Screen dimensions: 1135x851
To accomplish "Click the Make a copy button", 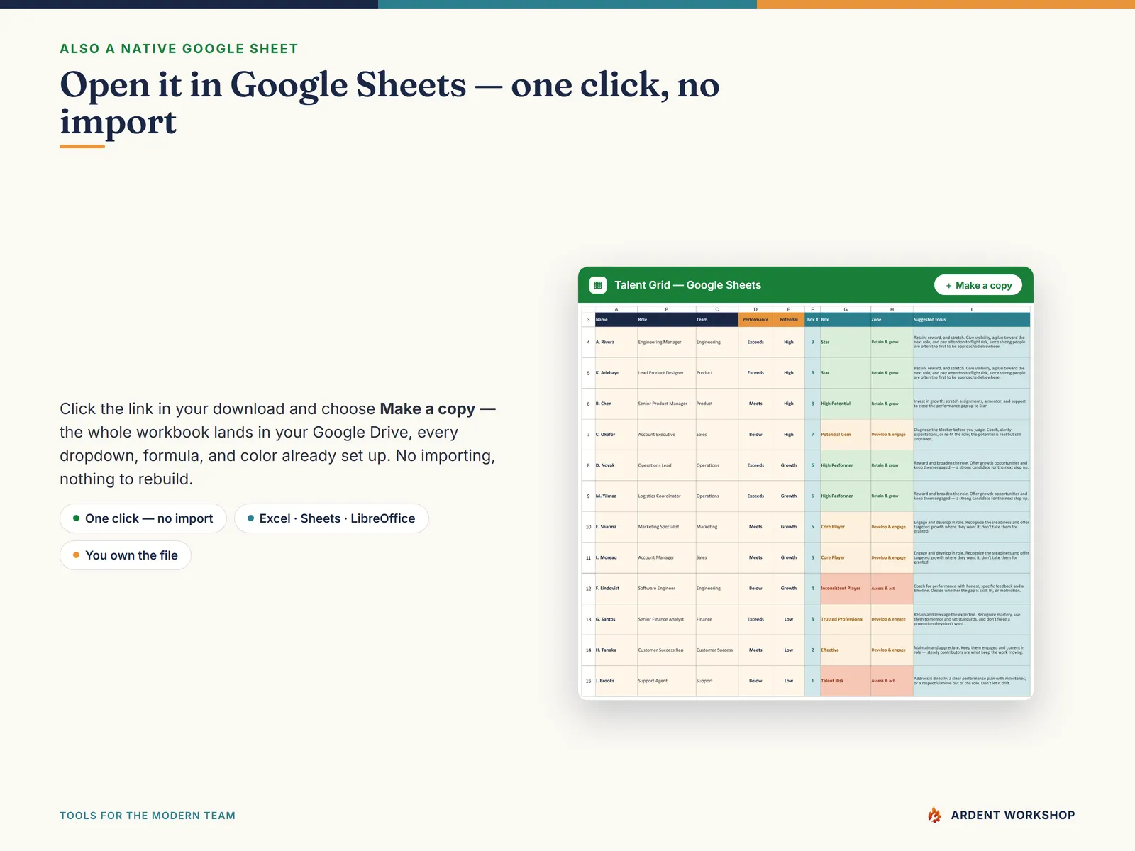I will click(x=978, y=285).
